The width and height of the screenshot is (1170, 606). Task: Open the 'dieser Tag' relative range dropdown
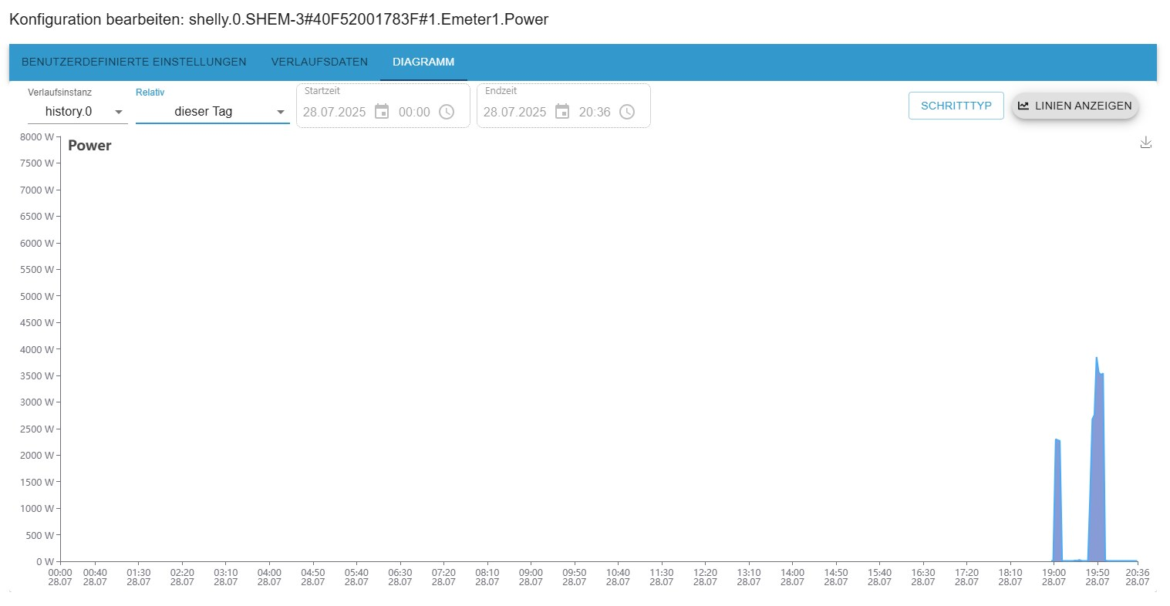(213, 112)
